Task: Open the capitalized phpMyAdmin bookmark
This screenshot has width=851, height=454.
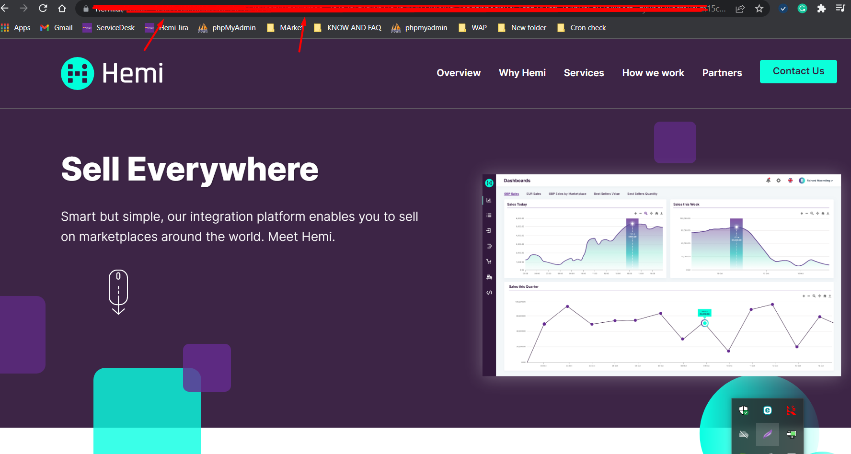Action: (227, 28)
